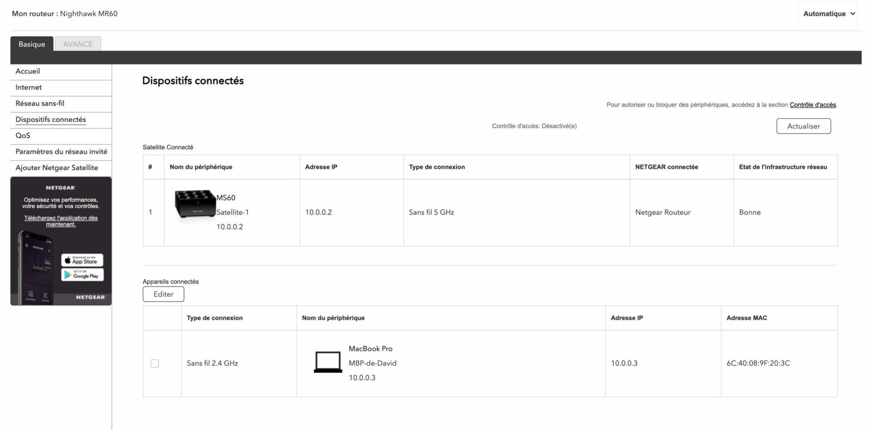
Task: Click the MBP-de-David device name
Action: [372, 363]
